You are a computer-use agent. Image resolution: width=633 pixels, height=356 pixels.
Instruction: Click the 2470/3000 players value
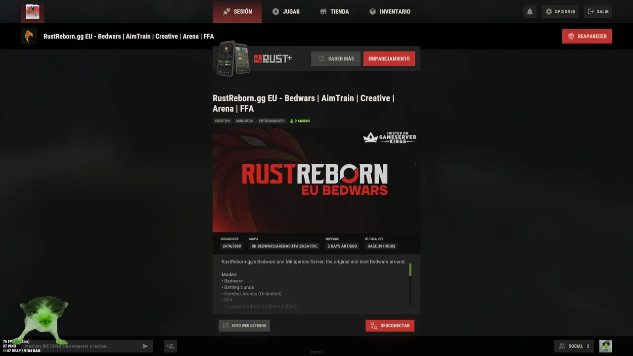[231, 246]
